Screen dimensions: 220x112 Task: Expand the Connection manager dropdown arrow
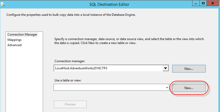166,68
